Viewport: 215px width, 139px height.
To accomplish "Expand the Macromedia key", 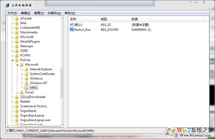I will click(x=12, y=33).
